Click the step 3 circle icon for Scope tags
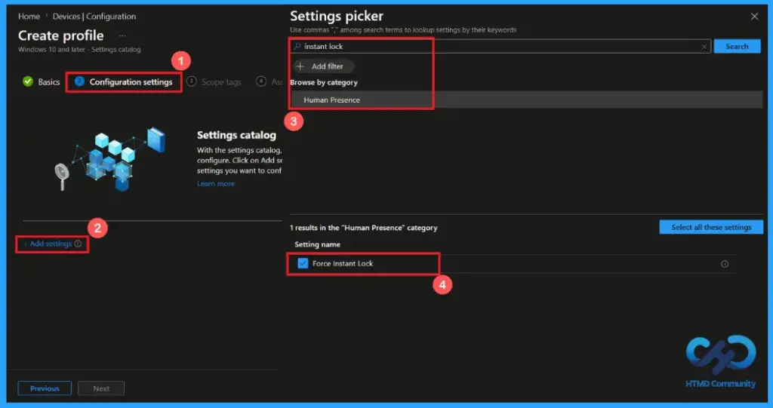Viewport: 773px width, 408px height. pyautogui.click(x=191, y=81)
